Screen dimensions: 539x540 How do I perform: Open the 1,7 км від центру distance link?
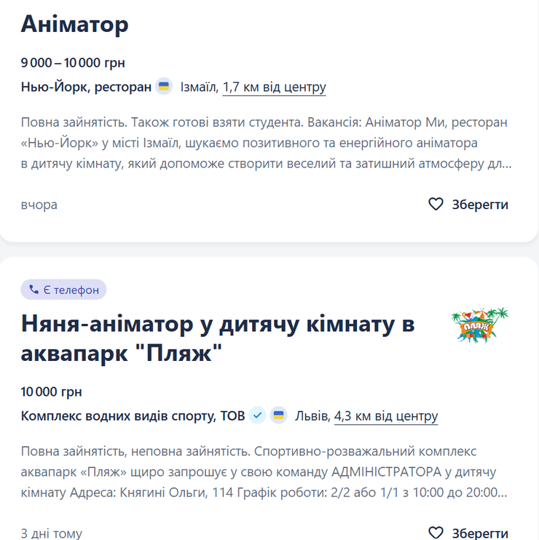coord(274,87)
